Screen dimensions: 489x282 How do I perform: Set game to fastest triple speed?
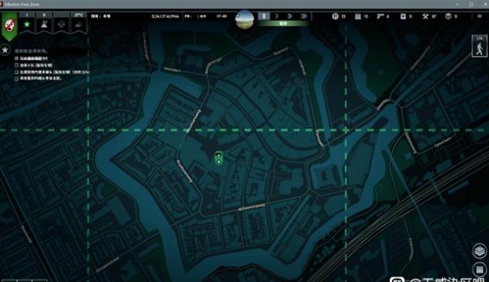(303, 15)
